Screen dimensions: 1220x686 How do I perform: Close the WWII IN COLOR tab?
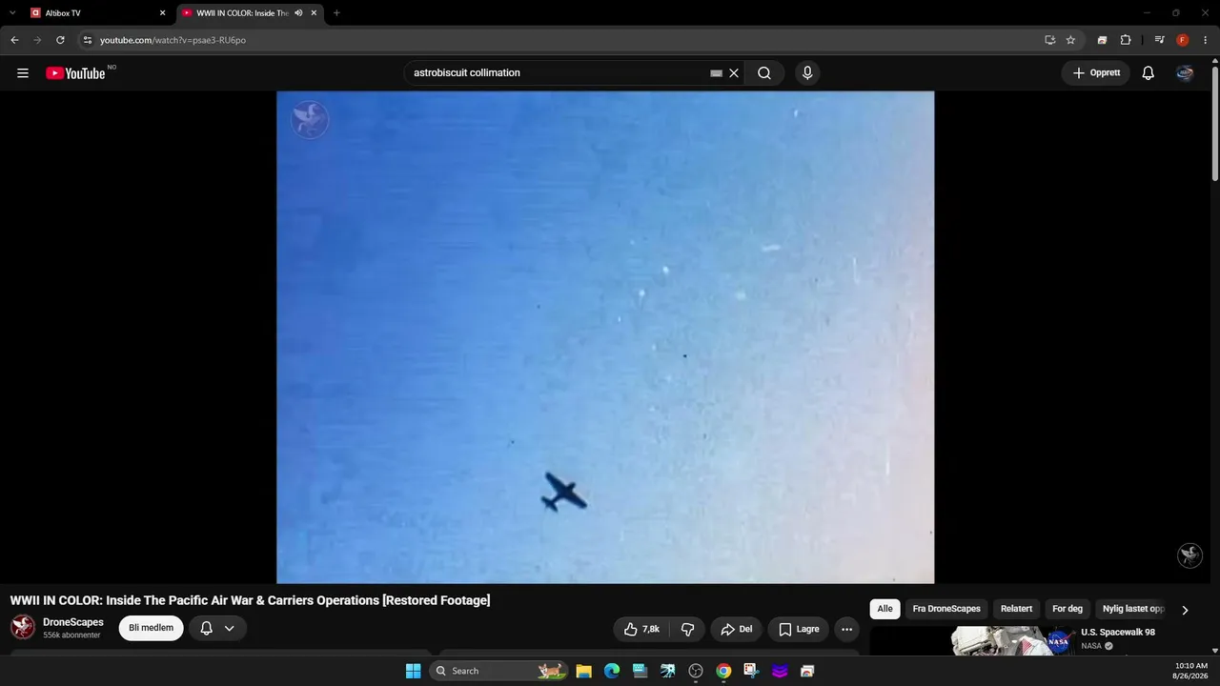[x=314, y=13]
